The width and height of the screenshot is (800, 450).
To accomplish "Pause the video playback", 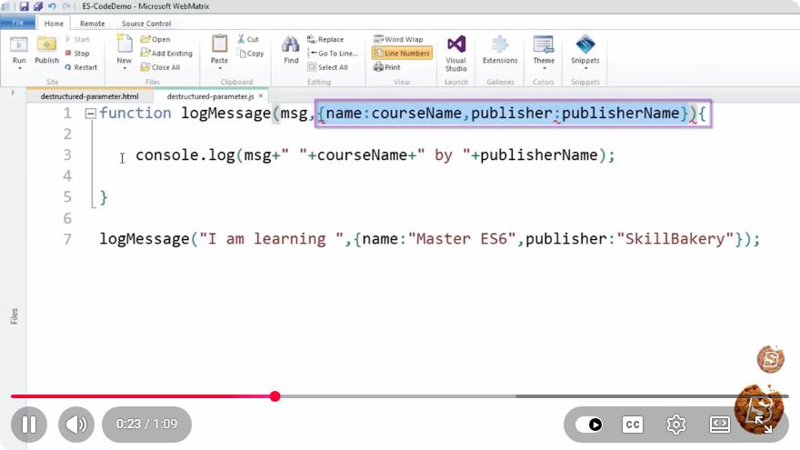I will point(29,424).
